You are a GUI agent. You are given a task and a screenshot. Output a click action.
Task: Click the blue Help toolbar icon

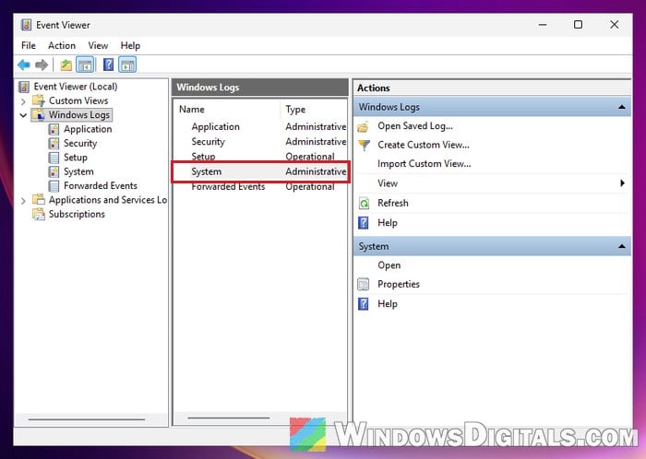[x=108, y=65]
